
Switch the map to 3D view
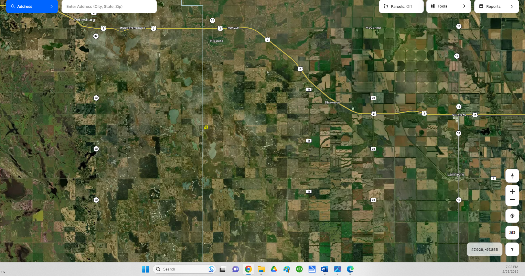click(512, 233)
